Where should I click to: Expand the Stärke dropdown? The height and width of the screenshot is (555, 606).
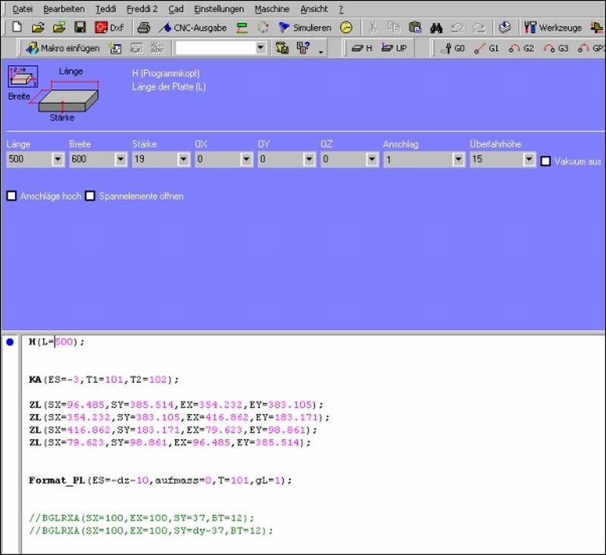(x=183, y=159)
